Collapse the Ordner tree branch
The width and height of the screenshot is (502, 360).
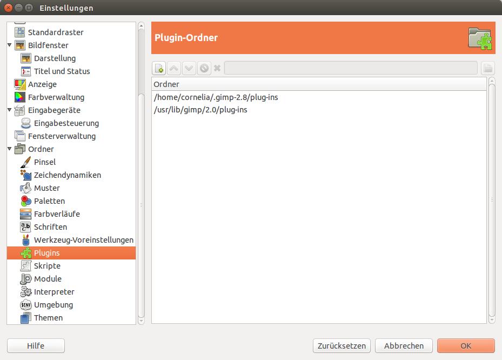tap(10, 149)
